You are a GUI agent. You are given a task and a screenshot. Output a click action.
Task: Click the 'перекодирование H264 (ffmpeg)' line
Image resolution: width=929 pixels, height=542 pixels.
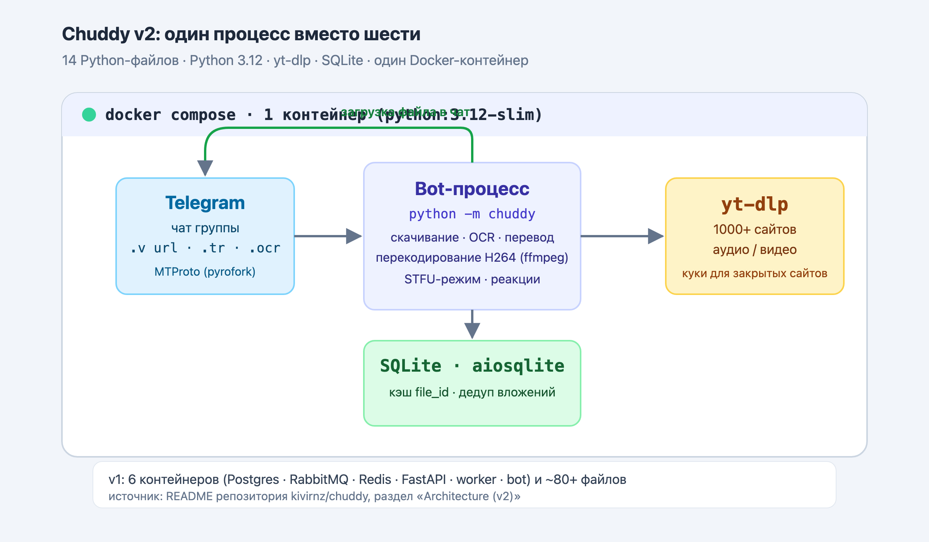click(x=472, y=257)
